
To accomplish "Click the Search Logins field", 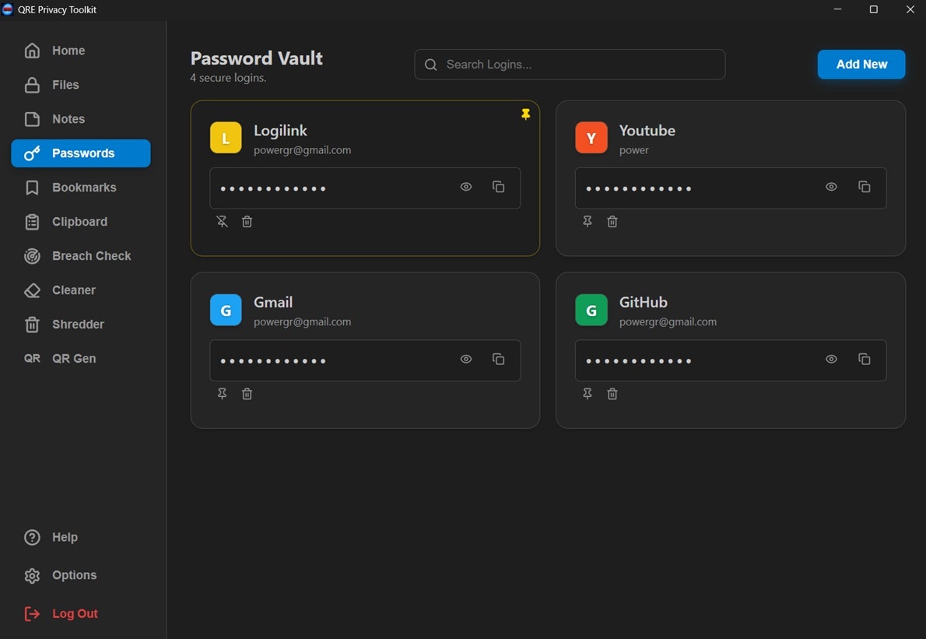I will pos(569,64).
